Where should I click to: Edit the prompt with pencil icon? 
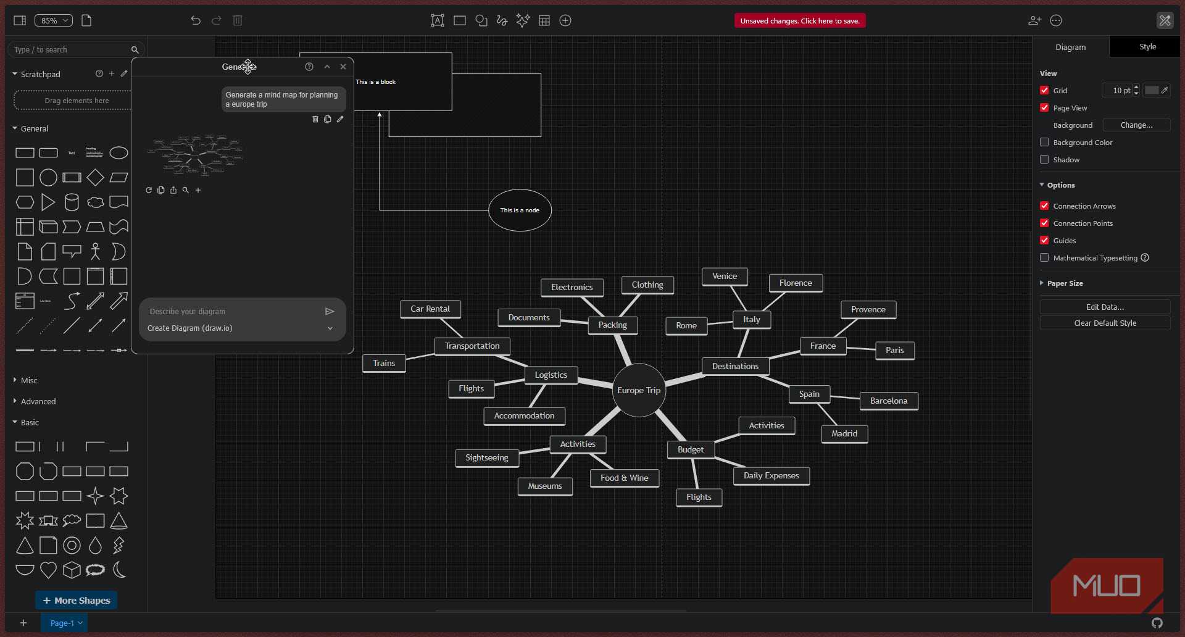tap(340, 119)
